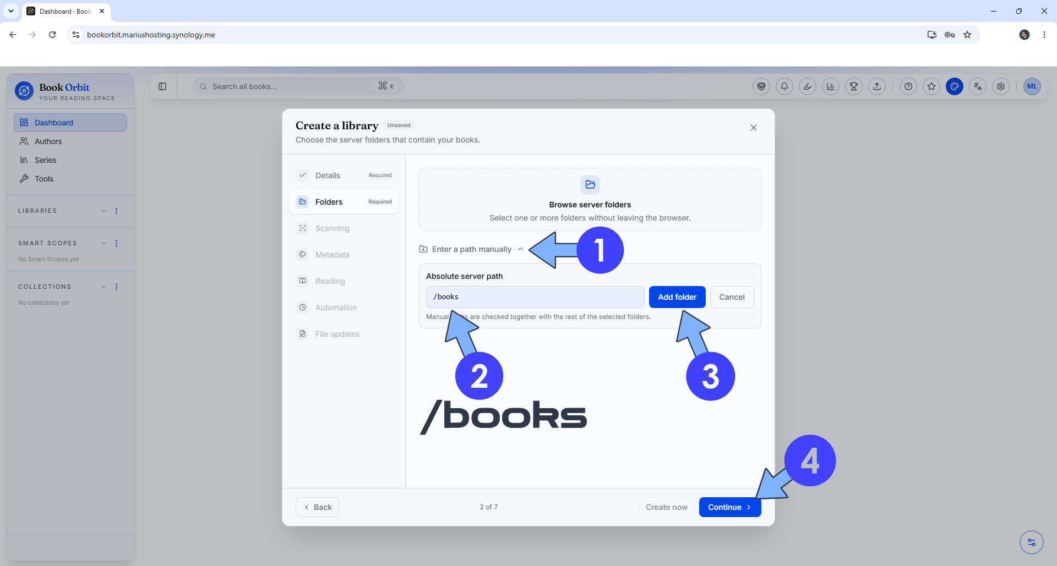The height and width of the screenshot is (566, 1057).
Task: Click the highlighter pen icon
Action: click(x=808, y=86)
